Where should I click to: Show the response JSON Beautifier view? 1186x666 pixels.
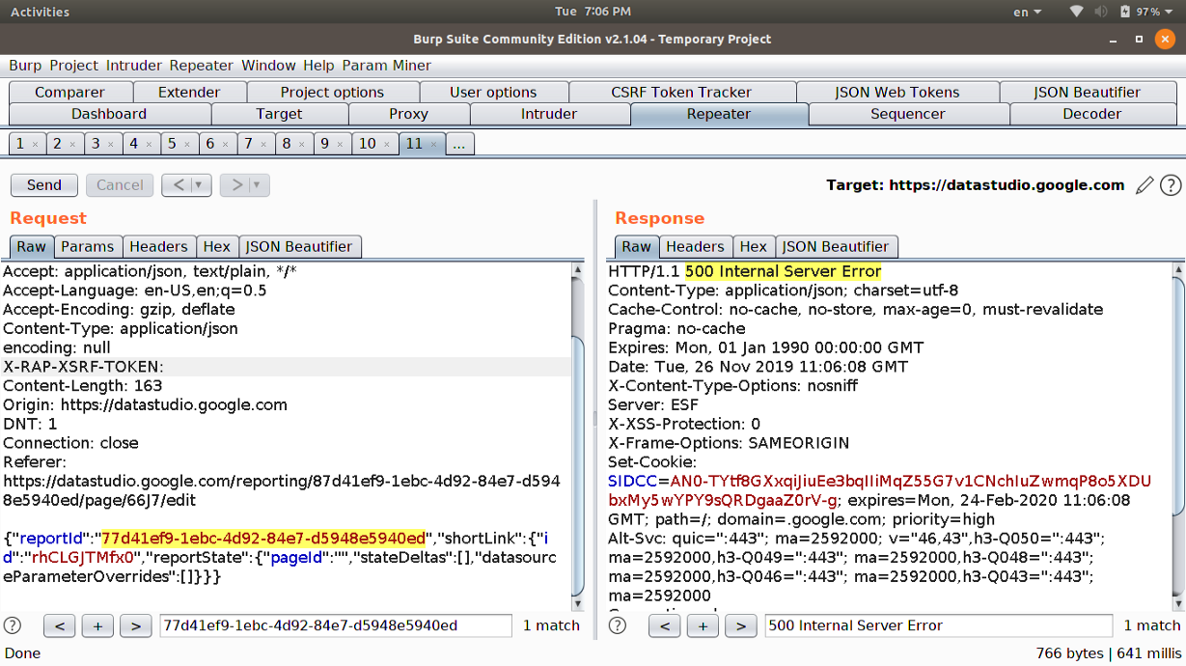tap(836, 246)
